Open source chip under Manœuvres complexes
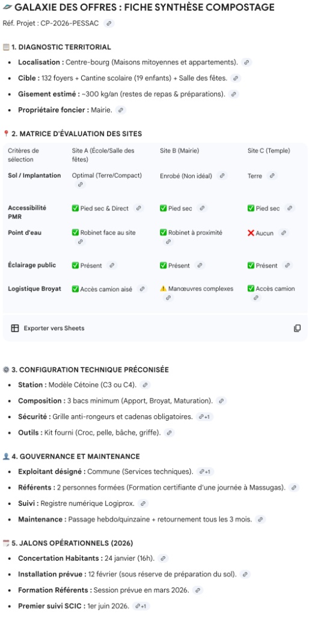The width and height of the screenshot is (327, 617). pyautogui.click(x=168, y=298)
